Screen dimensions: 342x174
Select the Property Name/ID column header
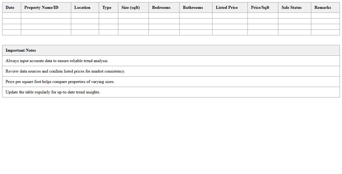(41, 7)
